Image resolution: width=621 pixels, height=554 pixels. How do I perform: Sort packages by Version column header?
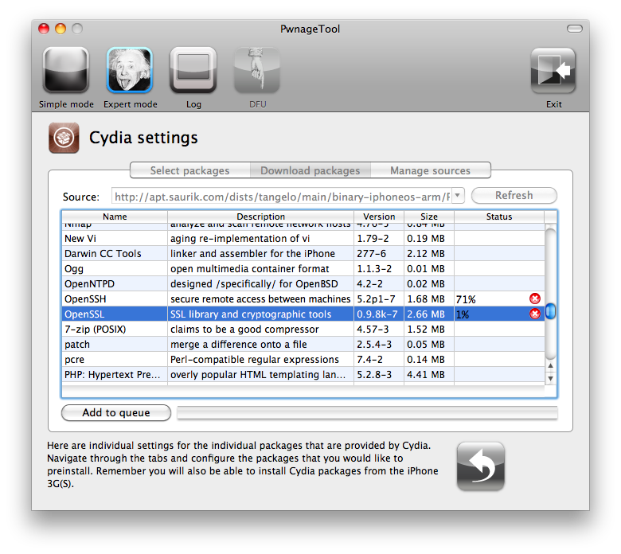pyautogui.click(x=379, y=217)
